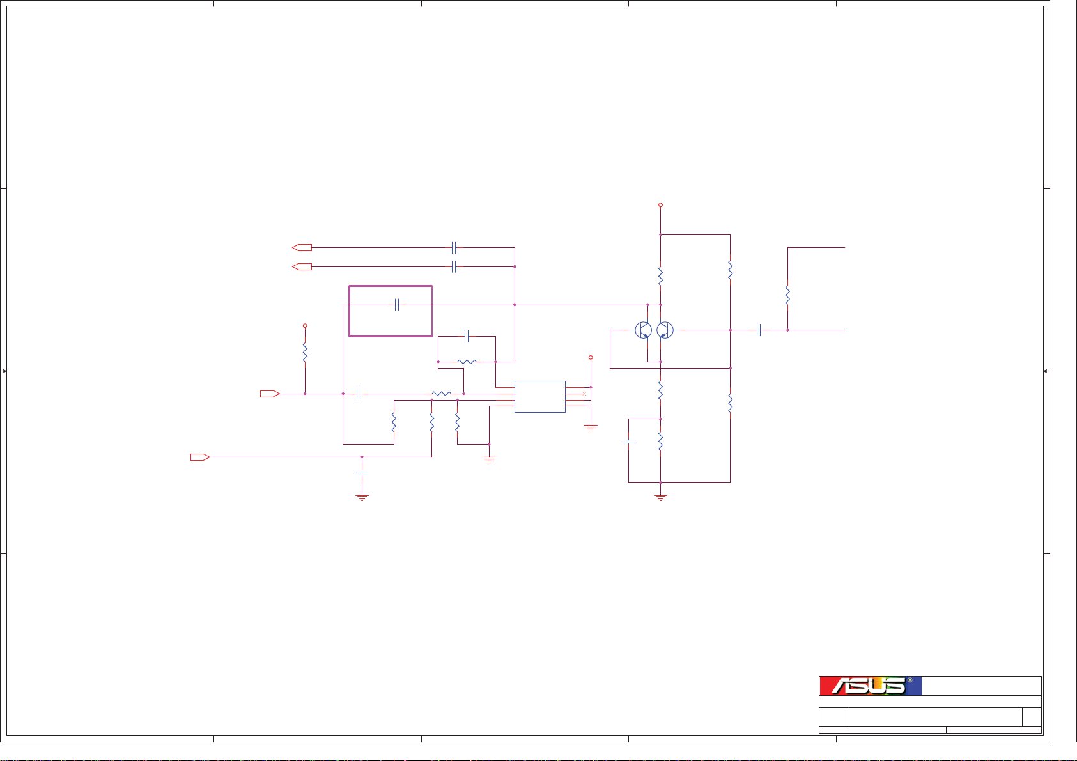The image size is (1077, 761).
Task: Click the ASUS logo in the title block
Action: (870, 686)
